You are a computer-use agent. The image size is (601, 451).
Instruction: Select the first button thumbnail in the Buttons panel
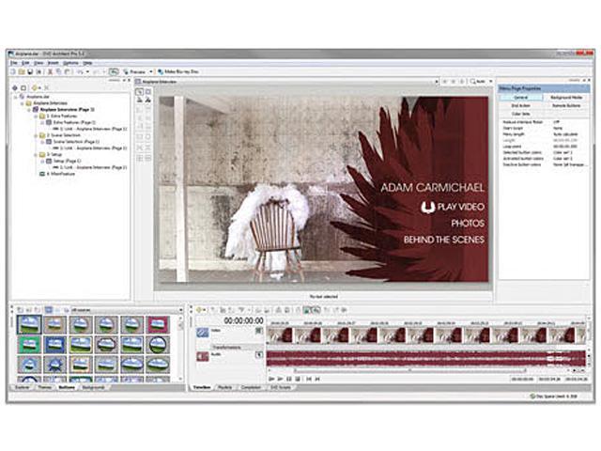click(x=27, y=324)
